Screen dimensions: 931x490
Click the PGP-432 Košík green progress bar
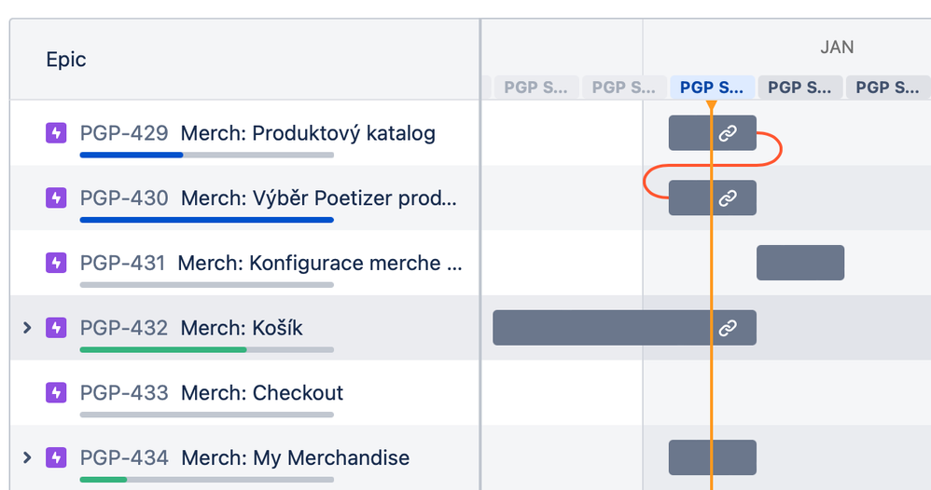click(163, 349)
